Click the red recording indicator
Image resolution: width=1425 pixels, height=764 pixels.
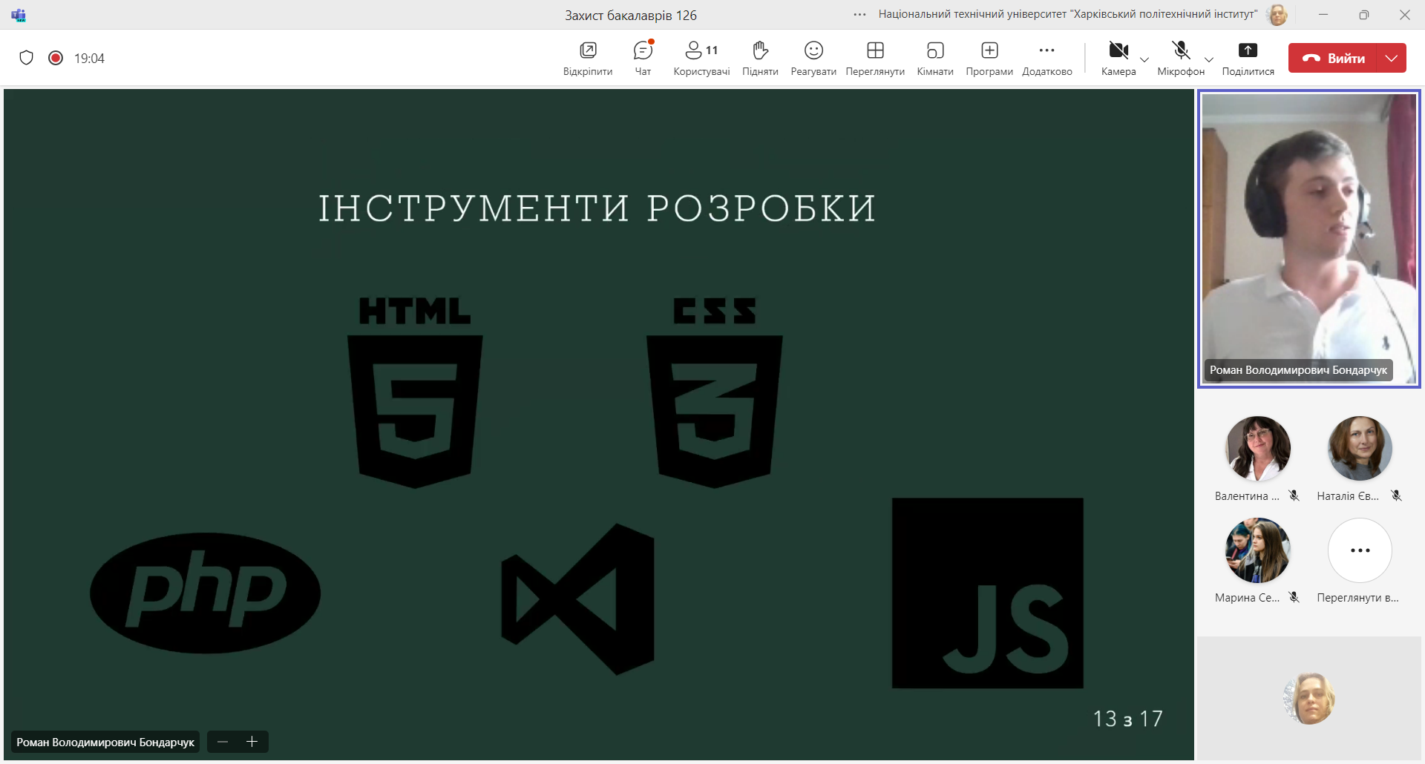pyautogui.click(x=56, y=58)
